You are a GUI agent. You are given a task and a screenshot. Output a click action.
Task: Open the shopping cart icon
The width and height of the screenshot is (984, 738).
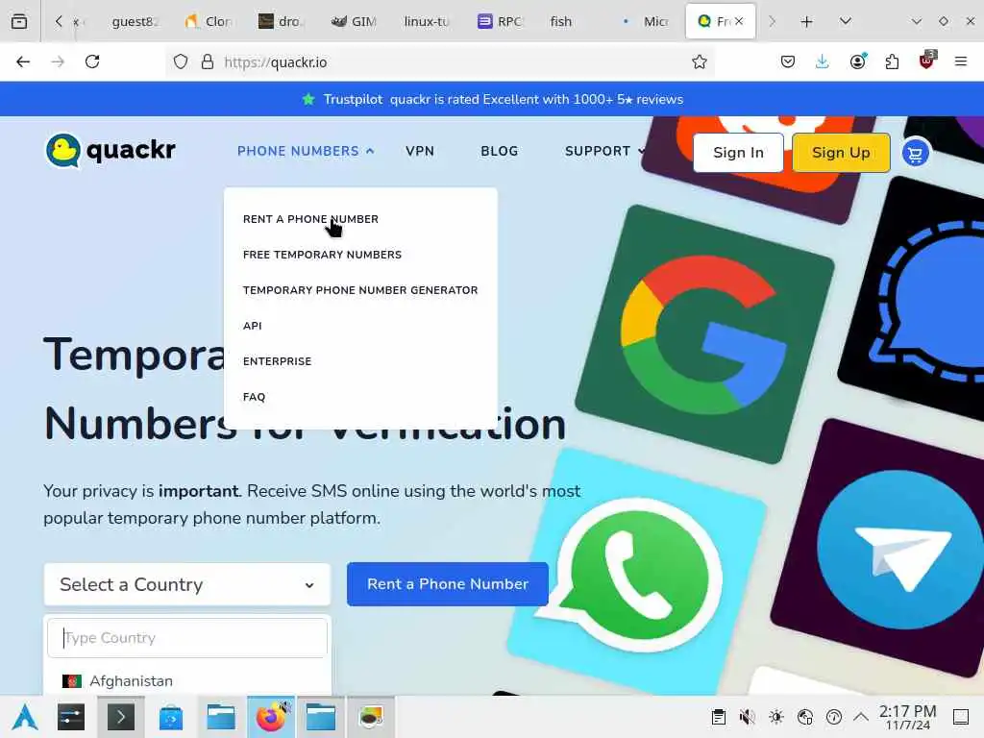click(x=916, y=153)
